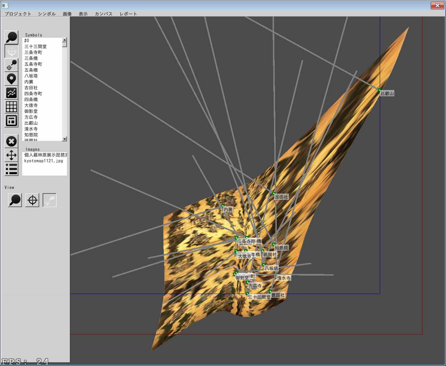This screenshot has width=446, height=366.
Task: Select 五条橋 in the Symbols list
Action: (42, 70)
